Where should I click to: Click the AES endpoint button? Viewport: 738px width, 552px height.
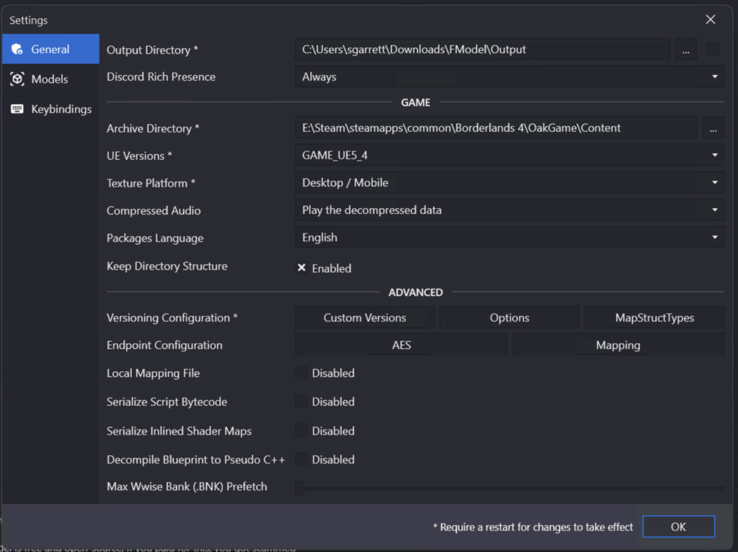[x=401, y=345]
